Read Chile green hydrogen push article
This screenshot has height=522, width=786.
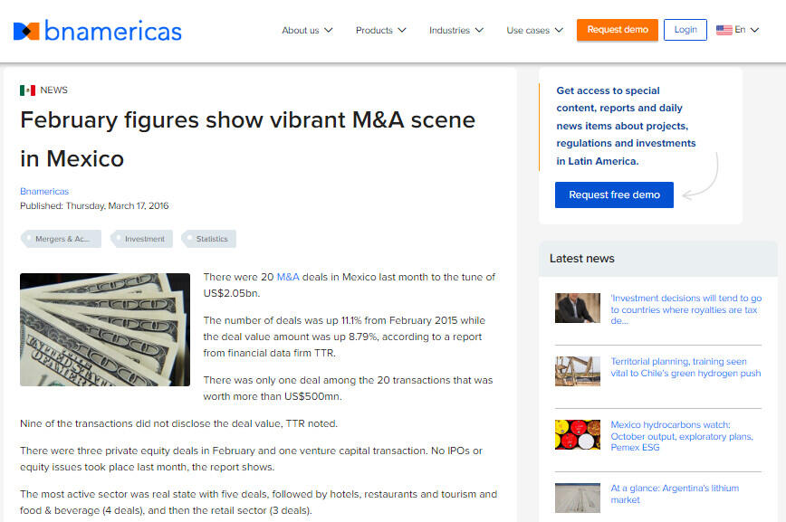click(685, 367)
